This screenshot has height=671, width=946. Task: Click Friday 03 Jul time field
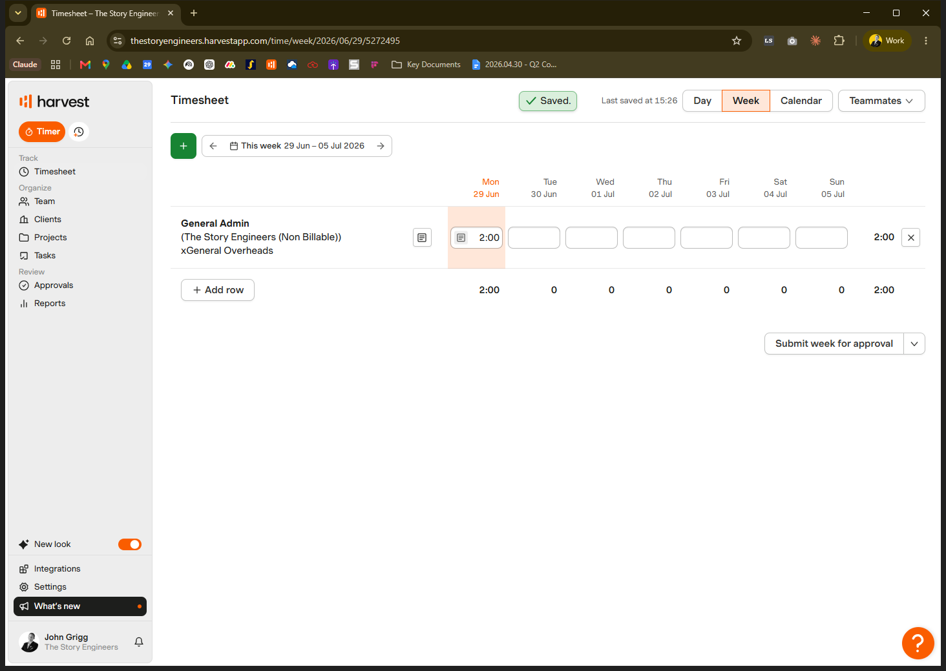(706, 238)
